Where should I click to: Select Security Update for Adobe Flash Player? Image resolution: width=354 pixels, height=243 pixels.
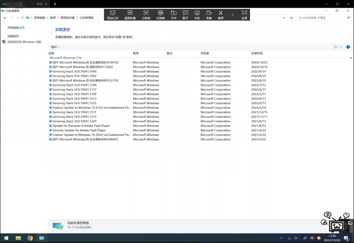pos(160,130)
